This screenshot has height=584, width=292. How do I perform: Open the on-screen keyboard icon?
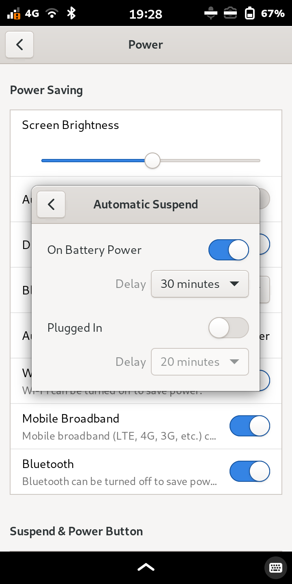(x=276, y=567)
